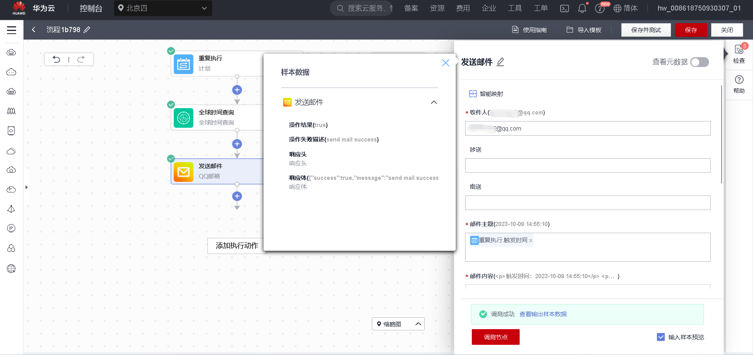Viewport: 753px width, 355px height.
Task: Switch to the 控制台 console menu
Action: point(91,8)
